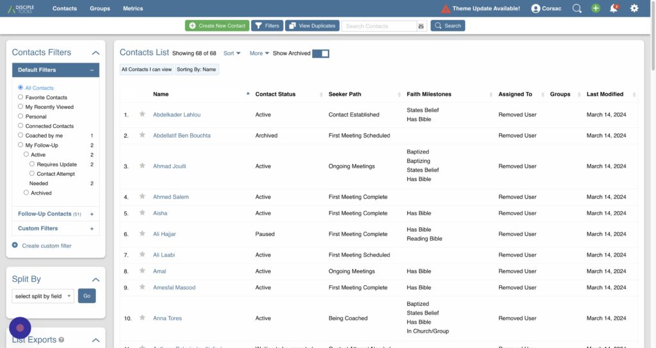Open the Sort dropdown menu
The width and height of the screenshot is (656, 348).
[x=232, y=54]
